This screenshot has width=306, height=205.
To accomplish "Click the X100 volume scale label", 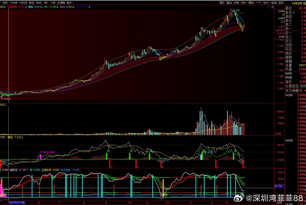I will [x=278, y=134].
